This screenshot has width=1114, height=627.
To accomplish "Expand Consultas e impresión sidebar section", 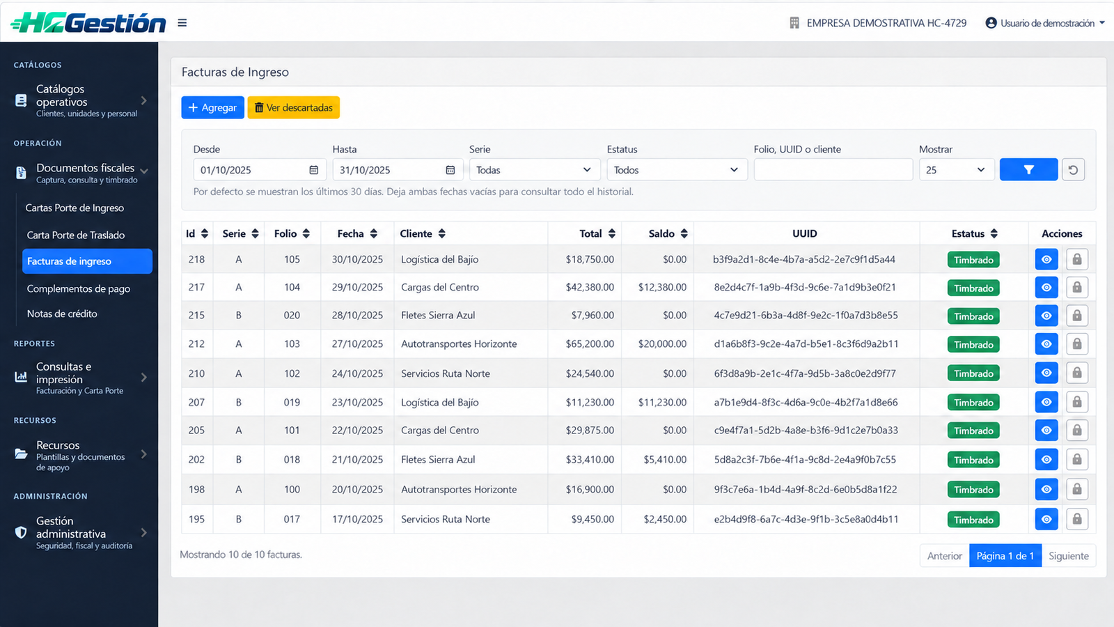I will 81,378.
